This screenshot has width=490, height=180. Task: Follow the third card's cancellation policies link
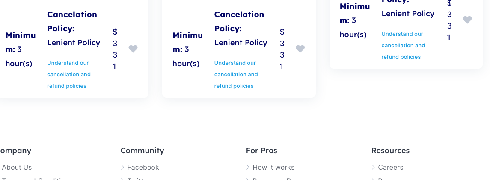[403, 46]
